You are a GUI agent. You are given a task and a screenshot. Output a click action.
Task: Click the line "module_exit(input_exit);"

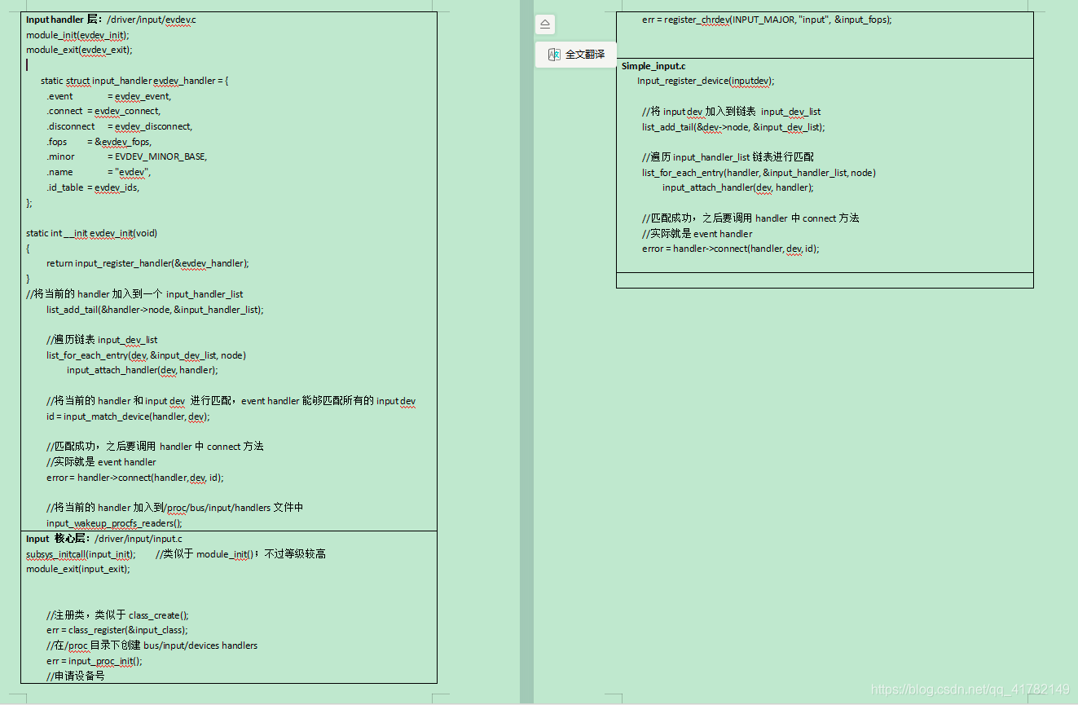coord(78,569)
